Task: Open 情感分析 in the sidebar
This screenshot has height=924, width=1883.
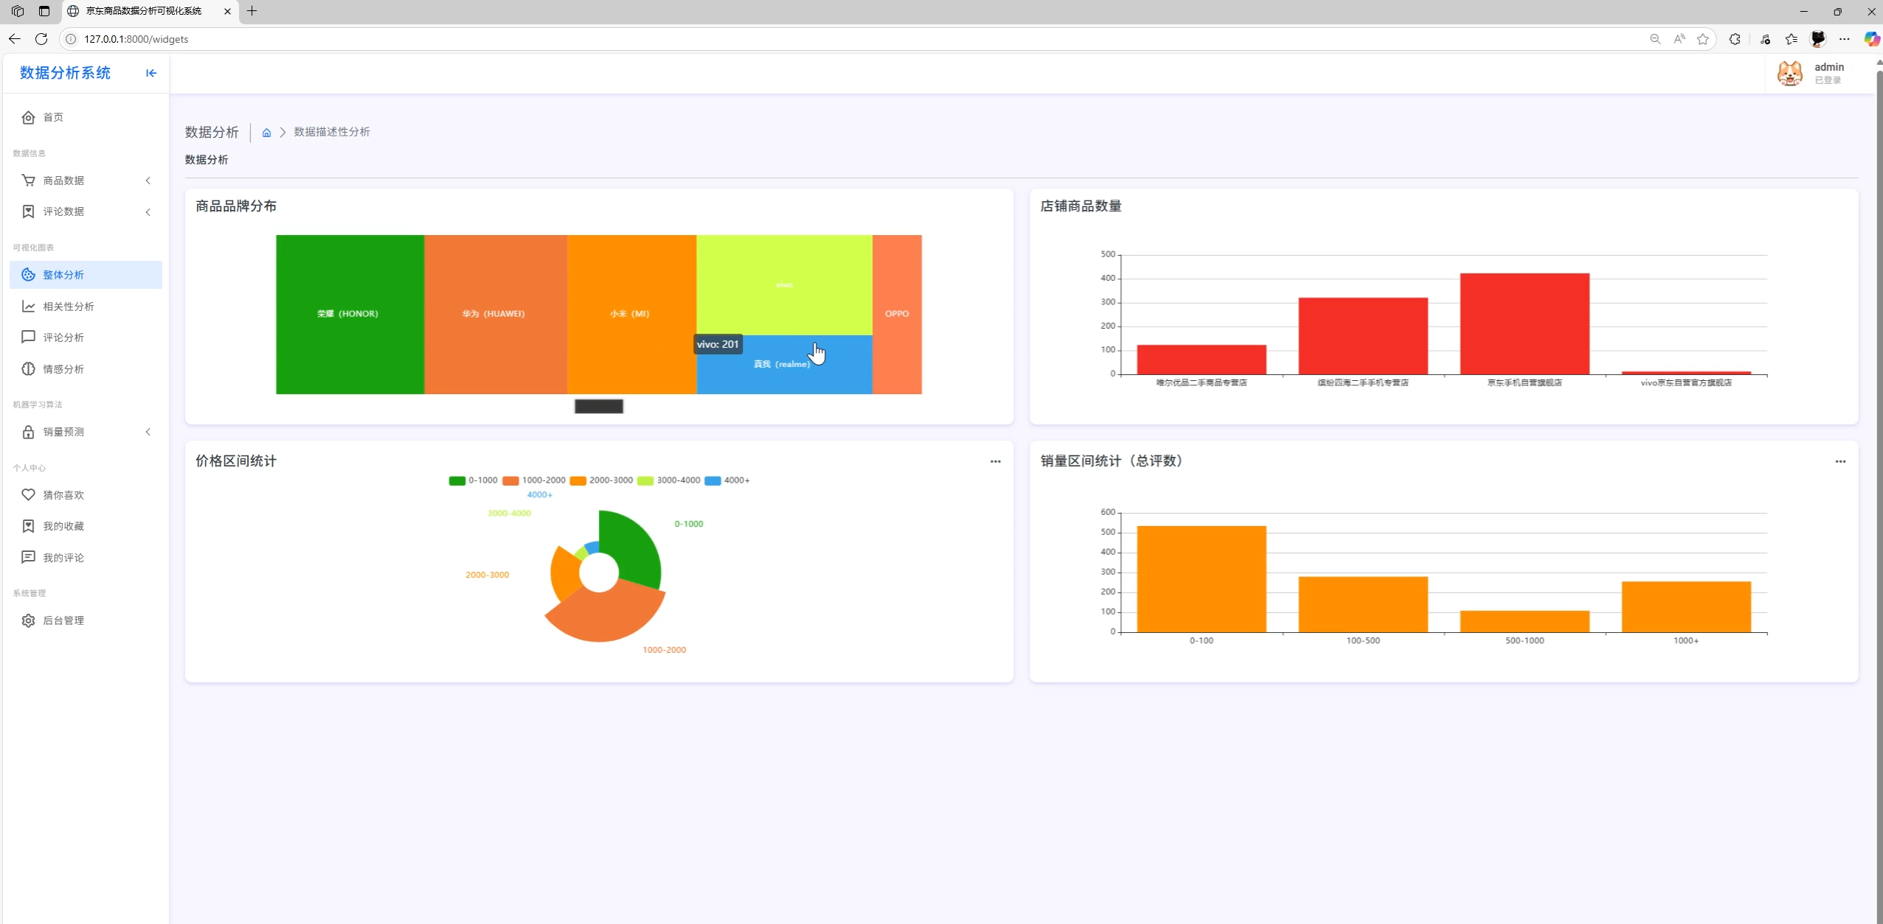Action: (86, 369)
